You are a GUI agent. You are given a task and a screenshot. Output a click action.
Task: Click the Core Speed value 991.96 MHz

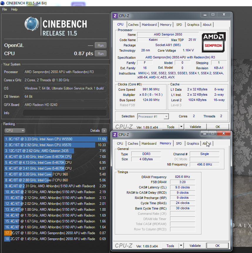[151, 90]
